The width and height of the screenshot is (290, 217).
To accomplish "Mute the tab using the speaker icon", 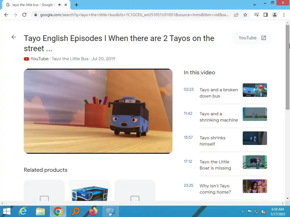I will [59, 5].
